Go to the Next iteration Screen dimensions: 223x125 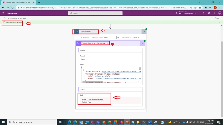[136, 38]
